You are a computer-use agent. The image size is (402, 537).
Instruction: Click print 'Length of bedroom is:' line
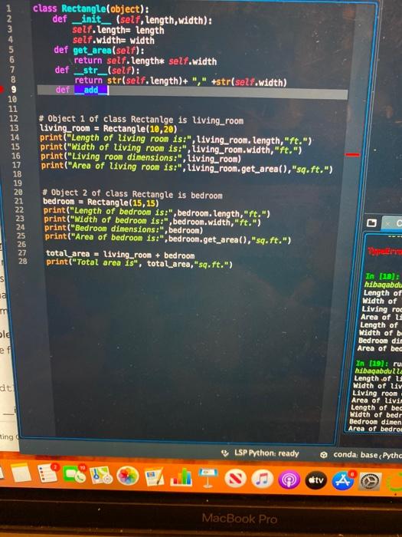[156, 212]
